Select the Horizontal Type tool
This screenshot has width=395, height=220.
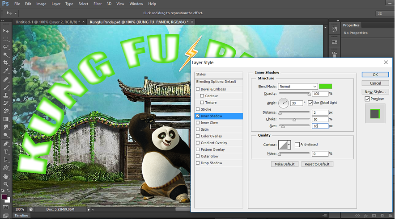pos(6,152)
